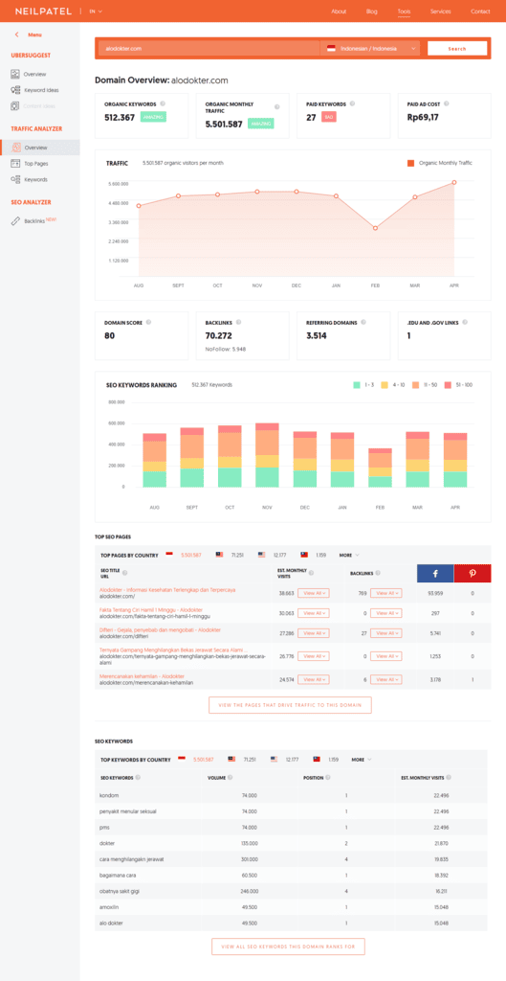
Task: Click the NEILPATEL logo
Action: pyautogui.click(x=43, y=11)
